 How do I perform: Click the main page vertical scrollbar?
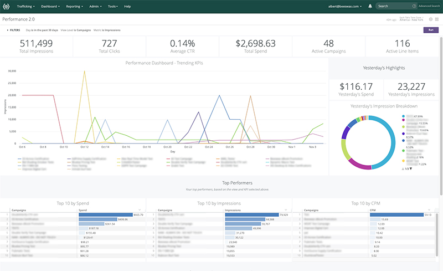[x=441, y=116]
